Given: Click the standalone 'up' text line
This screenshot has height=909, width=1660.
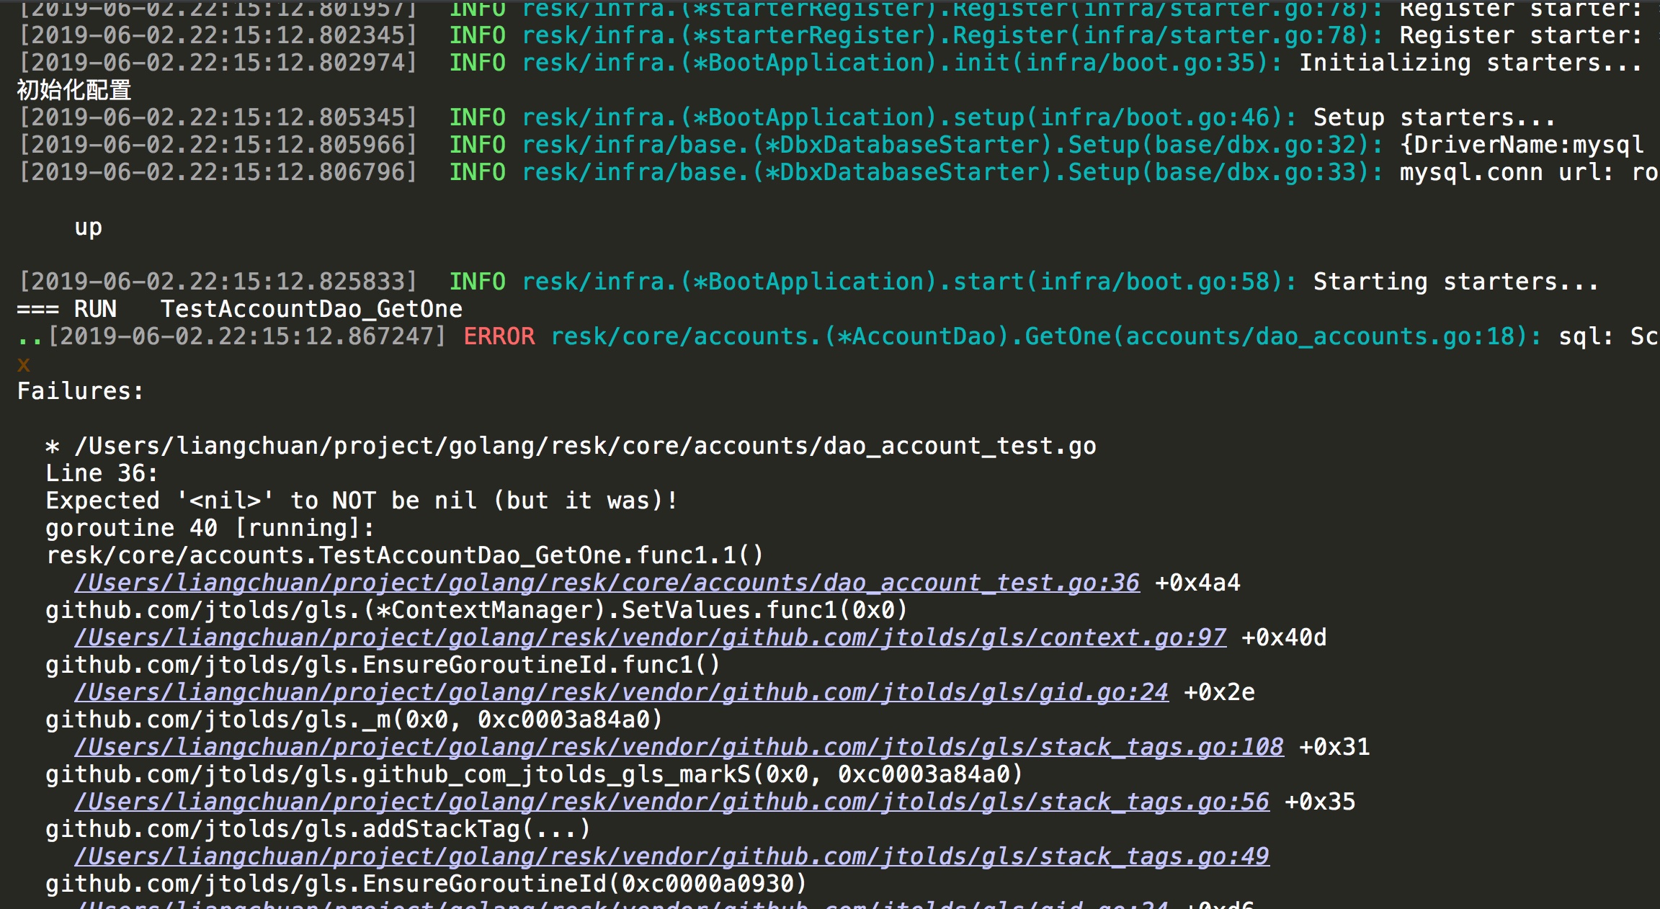Looking at the screenshot, I should (x=88, y=228).
